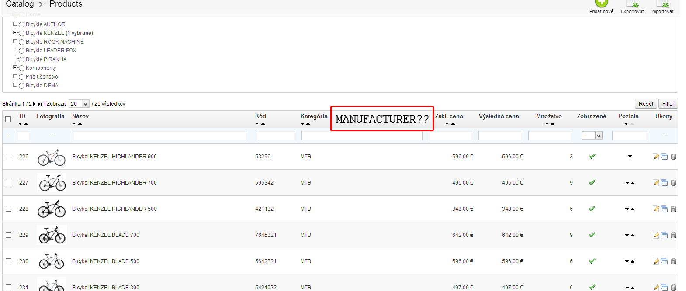Jump to last page double arrow

(40, 104)
